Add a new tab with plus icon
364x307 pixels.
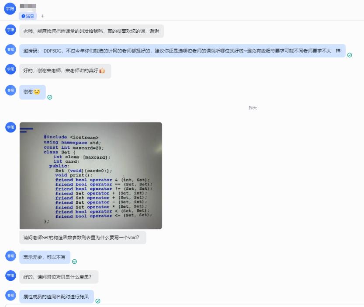click(43, 16)
